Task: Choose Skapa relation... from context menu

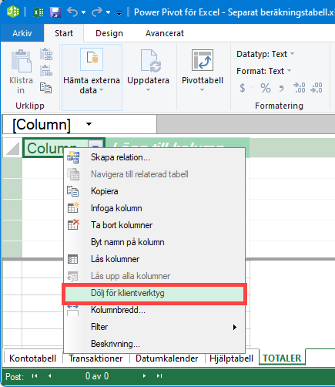Action: point(154,157)
